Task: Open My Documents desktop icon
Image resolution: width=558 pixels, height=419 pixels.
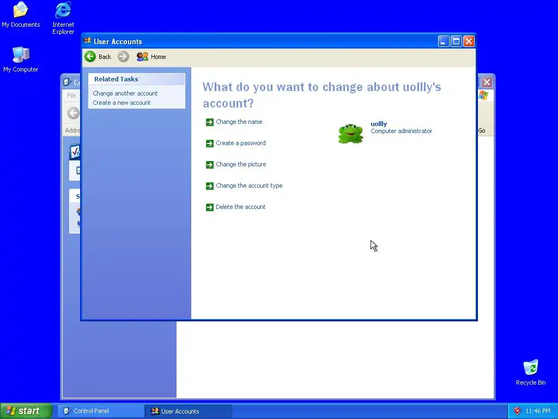Action: (x=21, y=14)
